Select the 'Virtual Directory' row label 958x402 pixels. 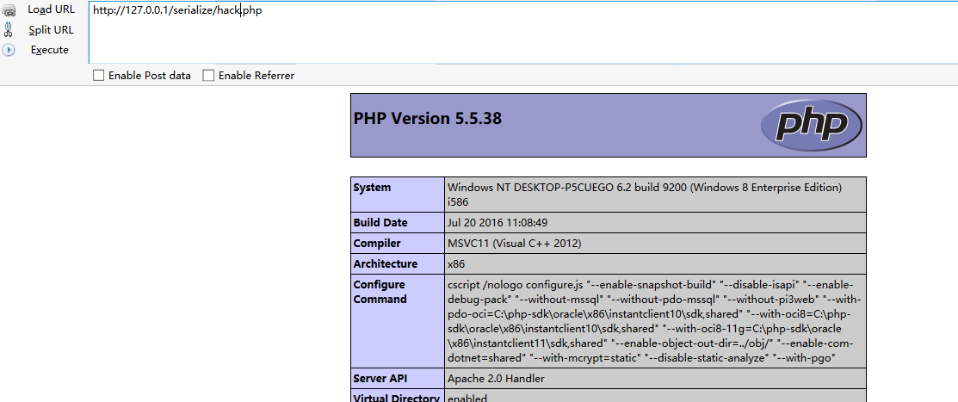click(397, 398)
